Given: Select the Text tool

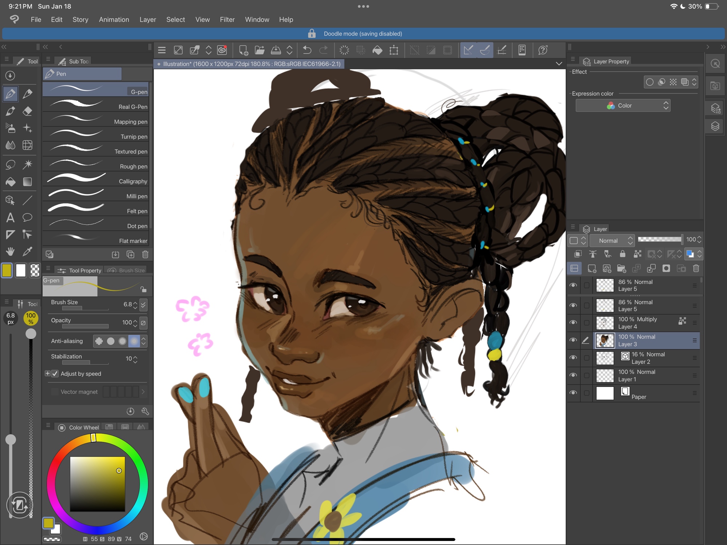Looking at the screenshot, I should point(11,217).
